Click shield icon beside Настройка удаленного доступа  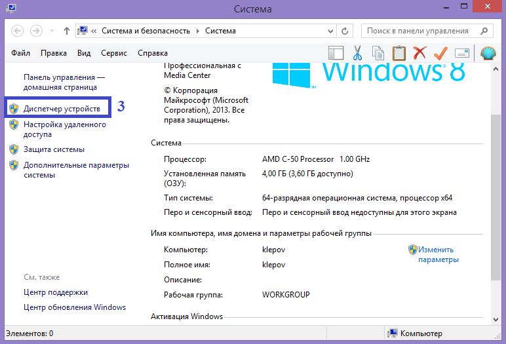(14, 124)
